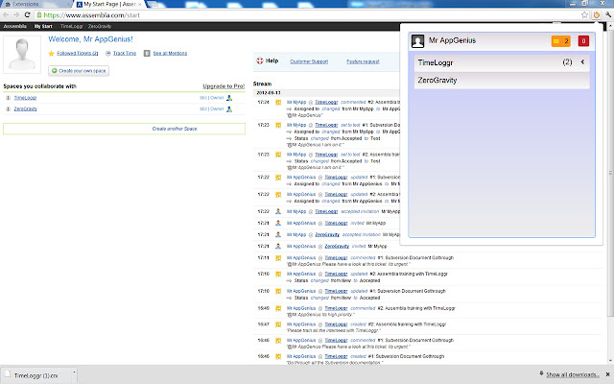This screenshot has height=384, width=614.
Task: Select TimeLoggr in top navigation bar
Action: [72, 26]
